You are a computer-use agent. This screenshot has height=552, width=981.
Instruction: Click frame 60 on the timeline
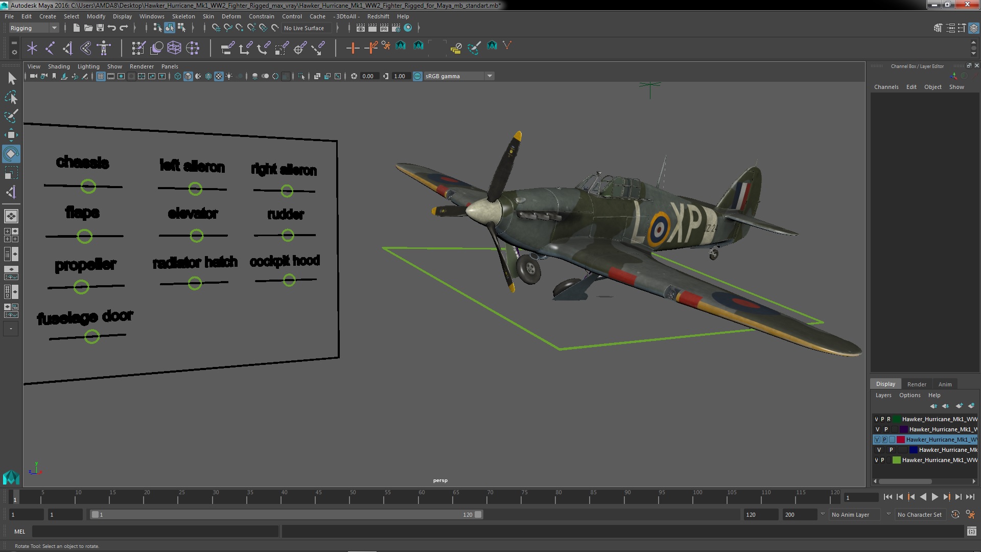[422, 497]
